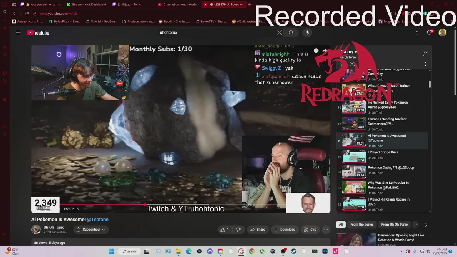Image resolution: width=457 pixels, height=257 pixels.
Task: Open the Reddit - Dive into bookmark
Action: click(175, 21)
